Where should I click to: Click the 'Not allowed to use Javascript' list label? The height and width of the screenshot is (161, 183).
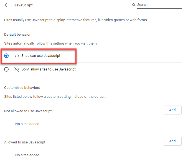click(x=28, y=111)
